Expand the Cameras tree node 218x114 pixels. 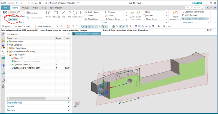point(8,45)
